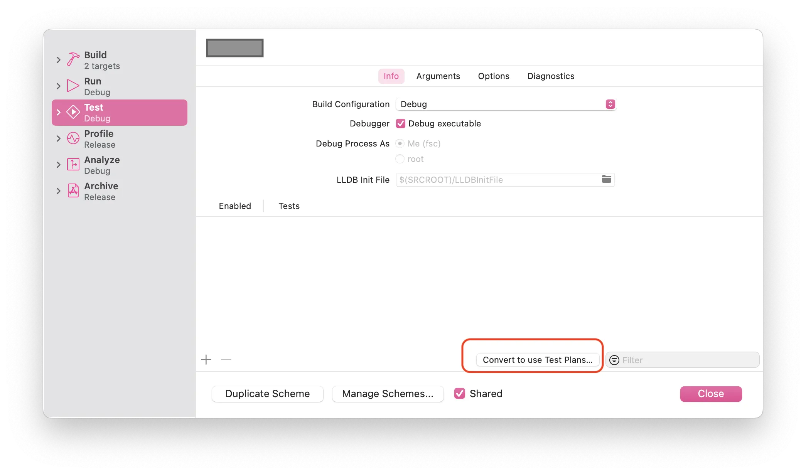This screenshot has height=475, width=806.
Task: Select the root radio button
Action: tap(400, 159)
